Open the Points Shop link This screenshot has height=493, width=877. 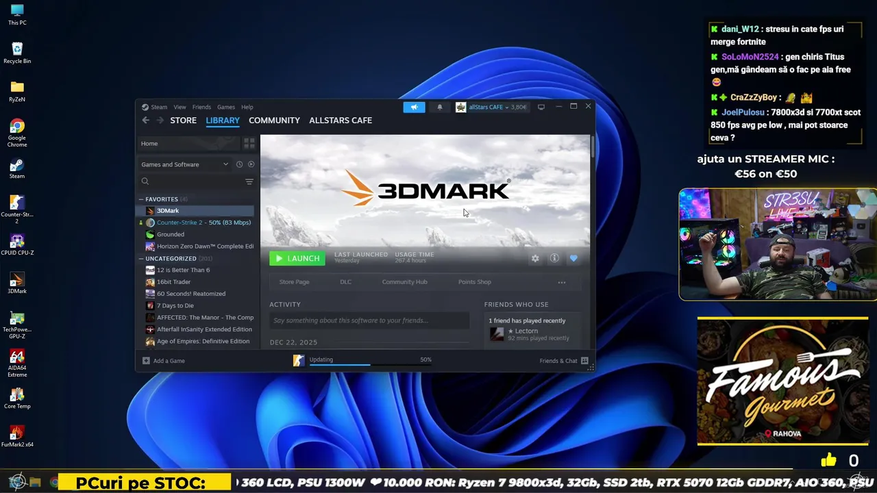pos(475,282)
